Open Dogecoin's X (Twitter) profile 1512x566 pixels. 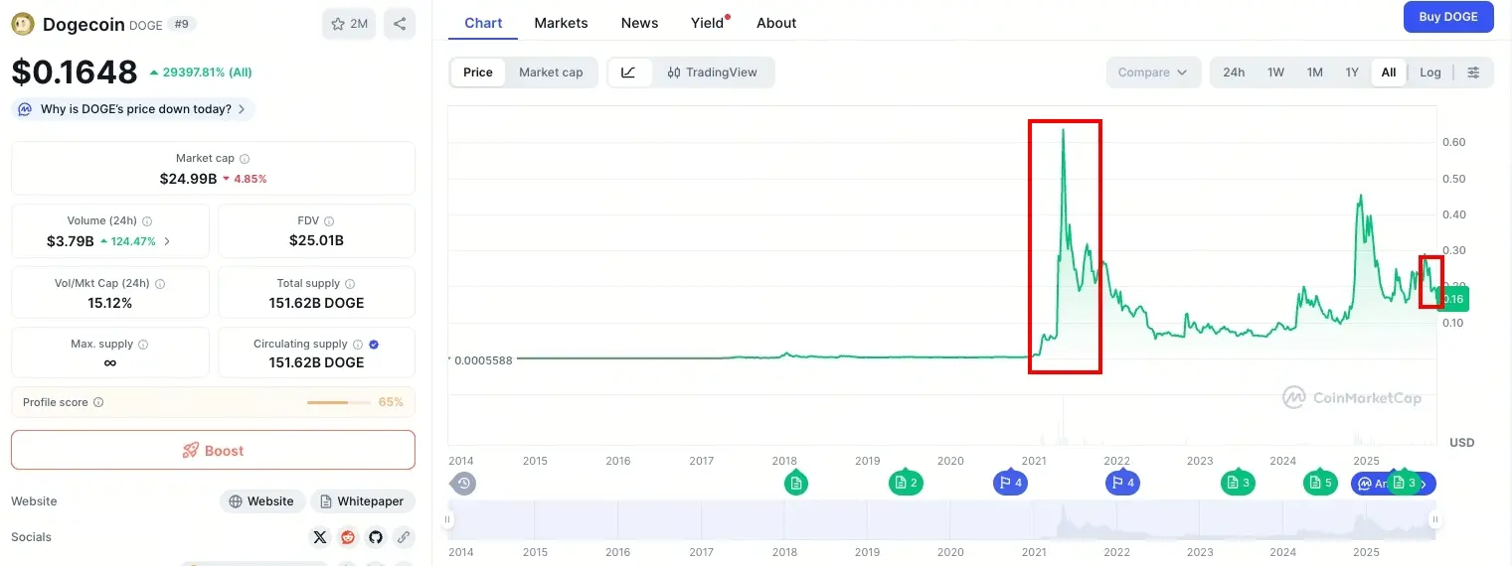pyautogui.click(x=319, y=537)
